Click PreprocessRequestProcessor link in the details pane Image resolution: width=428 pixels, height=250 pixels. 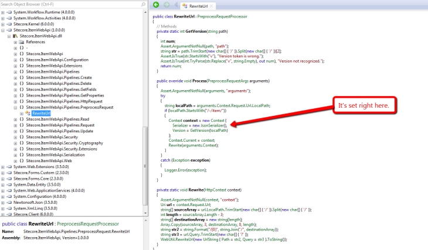click(x=88, y=224)
